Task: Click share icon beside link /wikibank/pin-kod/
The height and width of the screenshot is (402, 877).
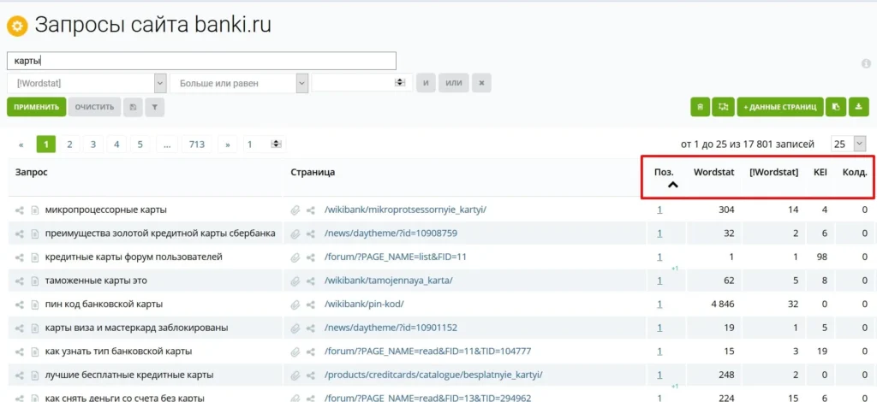Action: click(311, 304)
